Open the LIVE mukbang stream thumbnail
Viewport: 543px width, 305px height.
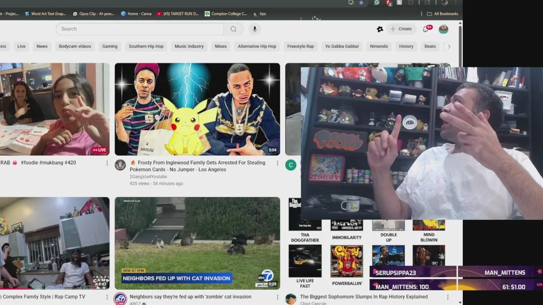tap(55, 109)
